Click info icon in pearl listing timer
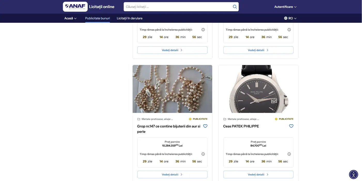 203,154
